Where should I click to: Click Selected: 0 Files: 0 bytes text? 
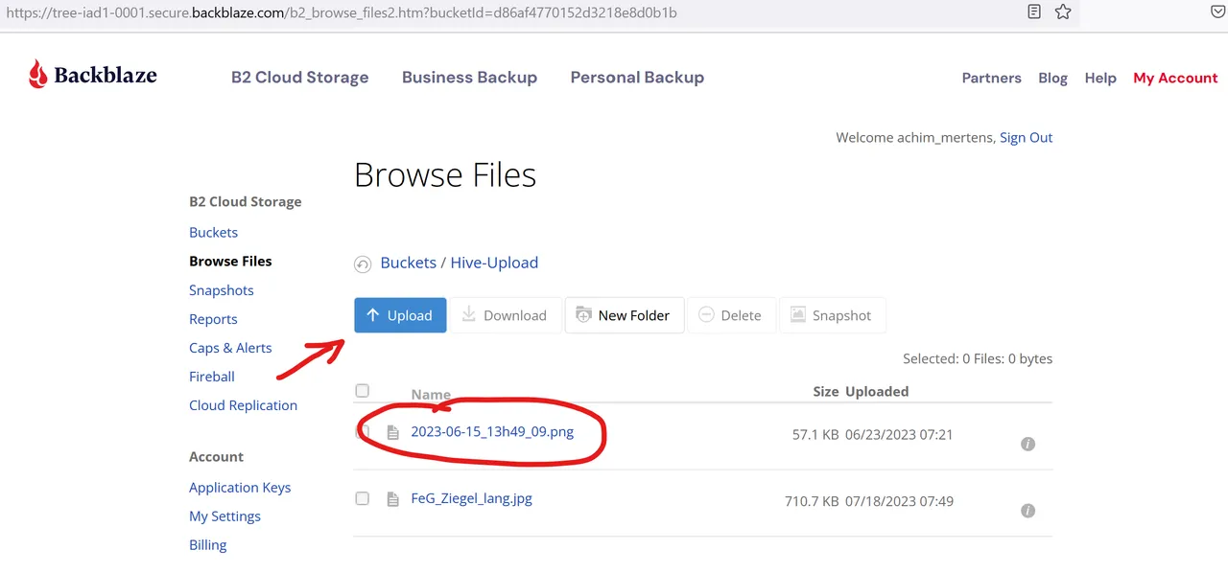978,359
